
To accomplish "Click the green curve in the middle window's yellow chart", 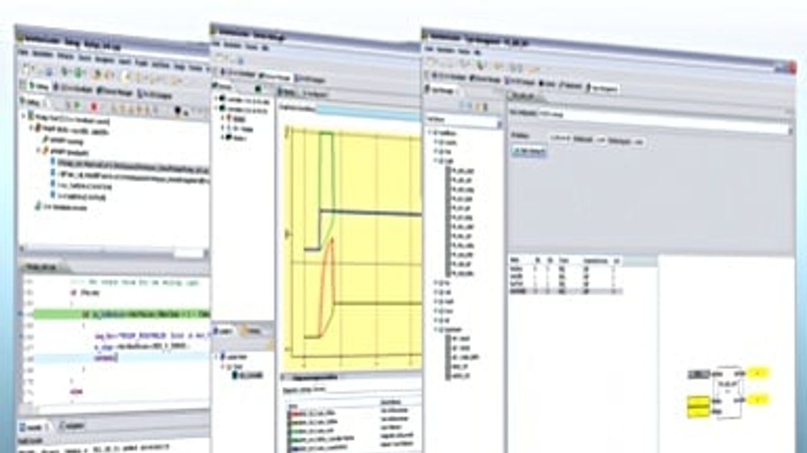I will (x=326, y=133).
